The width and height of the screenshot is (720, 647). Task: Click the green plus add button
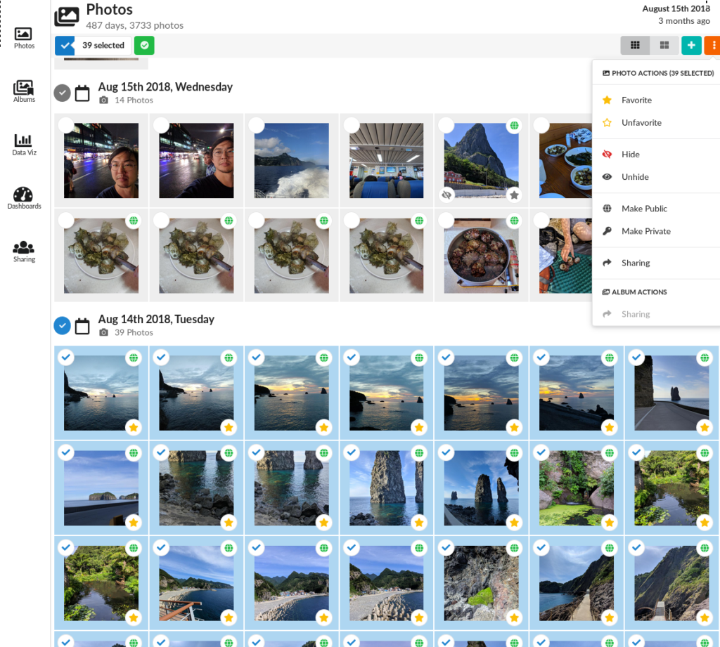[x=691, y=46]
